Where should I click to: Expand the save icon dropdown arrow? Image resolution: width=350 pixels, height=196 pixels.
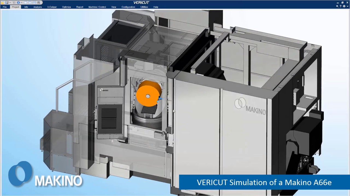coord(10,2)
